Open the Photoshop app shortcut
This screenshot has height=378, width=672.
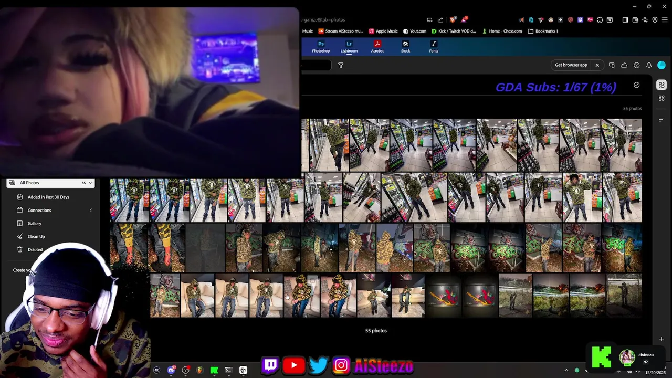click(x=321, y=47)
